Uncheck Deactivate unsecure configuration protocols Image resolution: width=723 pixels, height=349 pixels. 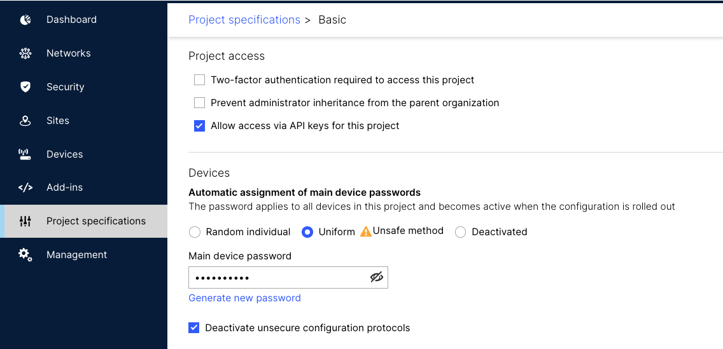194,328
